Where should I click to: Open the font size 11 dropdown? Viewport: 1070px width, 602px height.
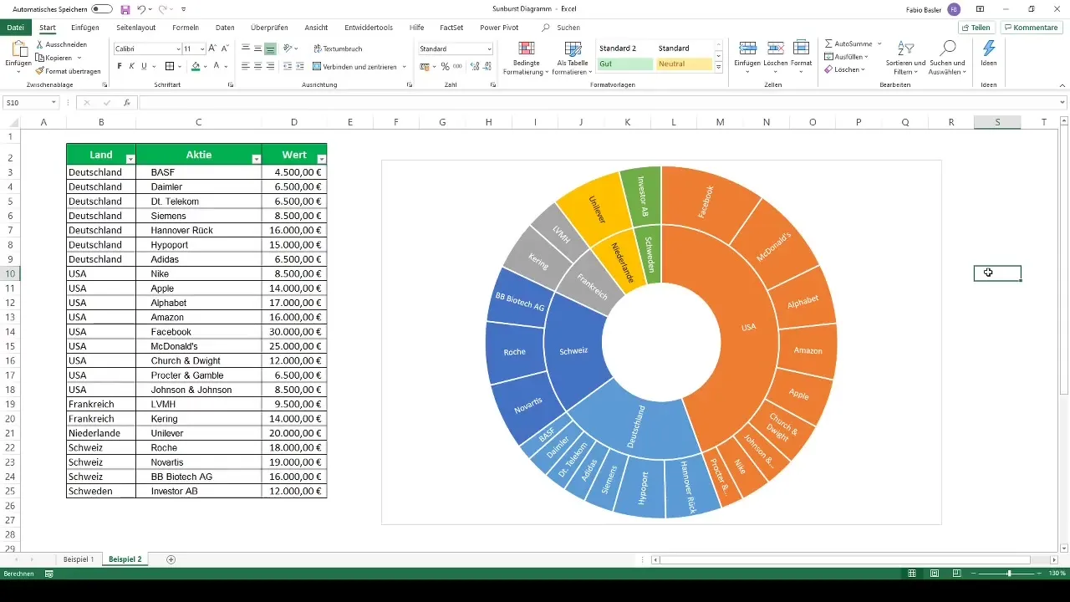[x=201, y=49]
